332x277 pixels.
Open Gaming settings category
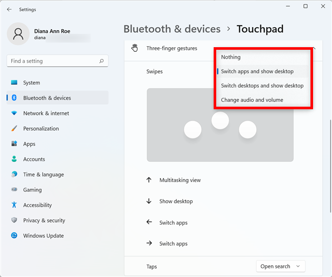tap(57, 189)
